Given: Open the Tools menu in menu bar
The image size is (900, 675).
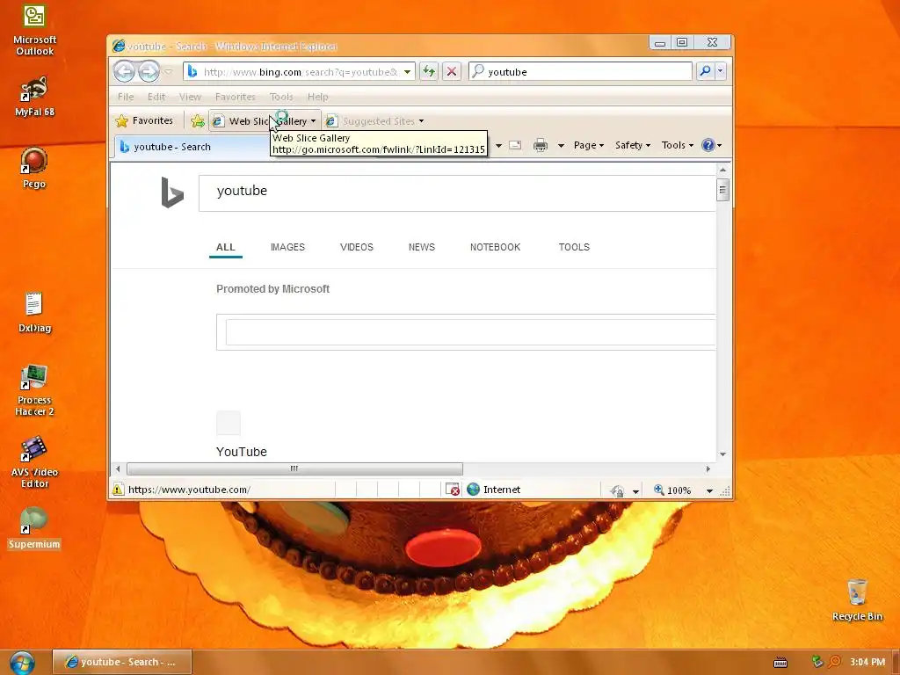Looking at the screenshot, I should 281,97.
